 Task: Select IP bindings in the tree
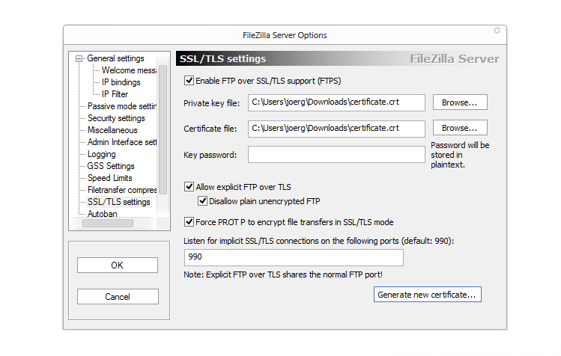pos(121,82)
